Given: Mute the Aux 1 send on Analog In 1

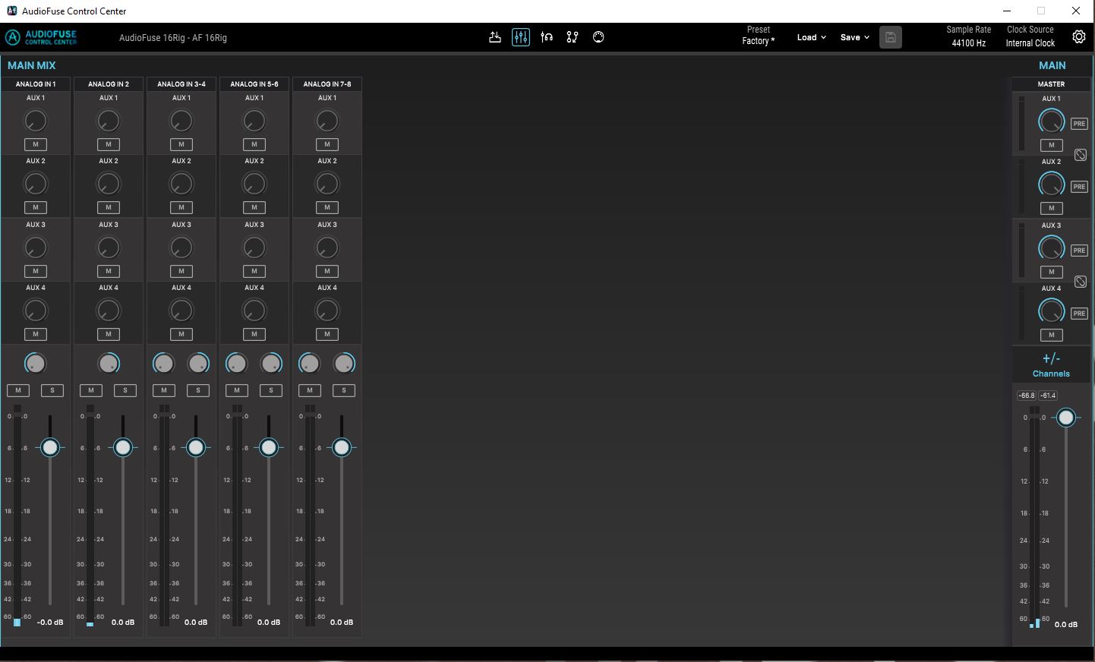Looking at the screenshot, I should coord(35,144).
